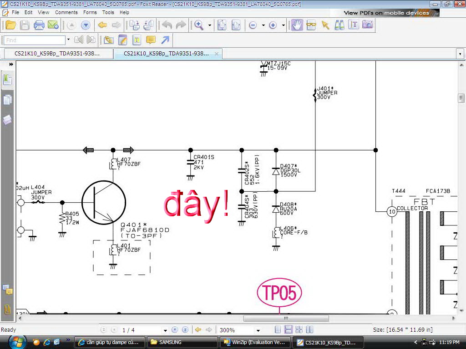This screenshot has height=349, width=466.
Task: Go to next page using toolbar down arrow
Action: click(x=86, y=25)
